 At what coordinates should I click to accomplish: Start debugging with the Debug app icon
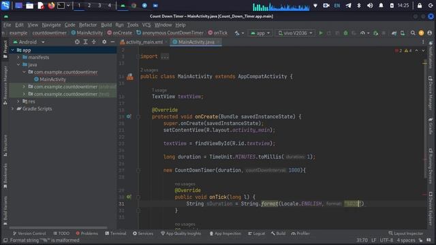coord(345,33)
